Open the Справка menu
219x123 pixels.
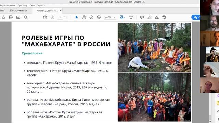click(x=41, y=5)
